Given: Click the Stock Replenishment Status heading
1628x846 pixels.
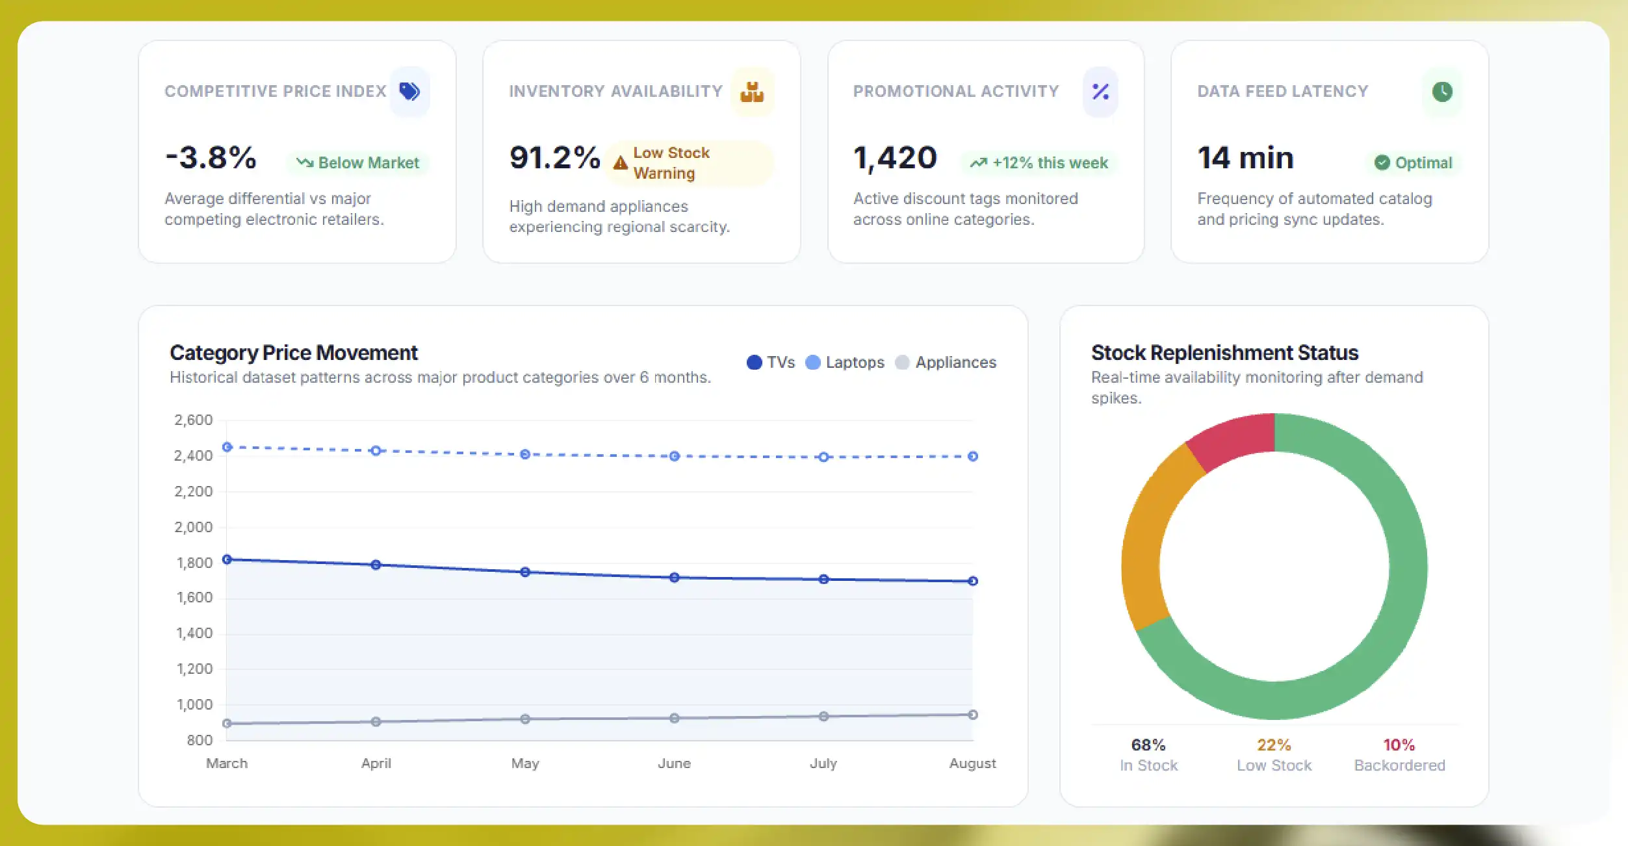Looking at the screenshot, I should [x=1224, y=352].
